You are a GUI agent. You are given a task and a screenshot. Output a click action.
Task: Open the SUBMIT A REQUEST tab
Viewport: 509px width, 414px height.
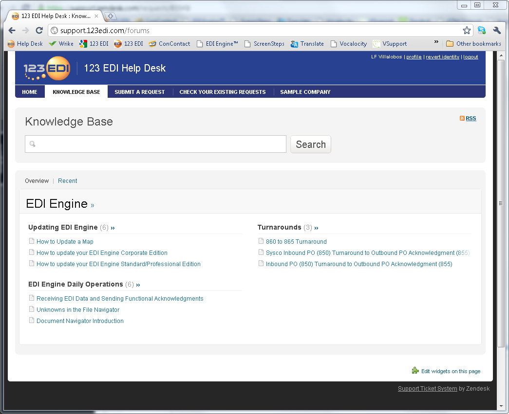click(140, 92)
